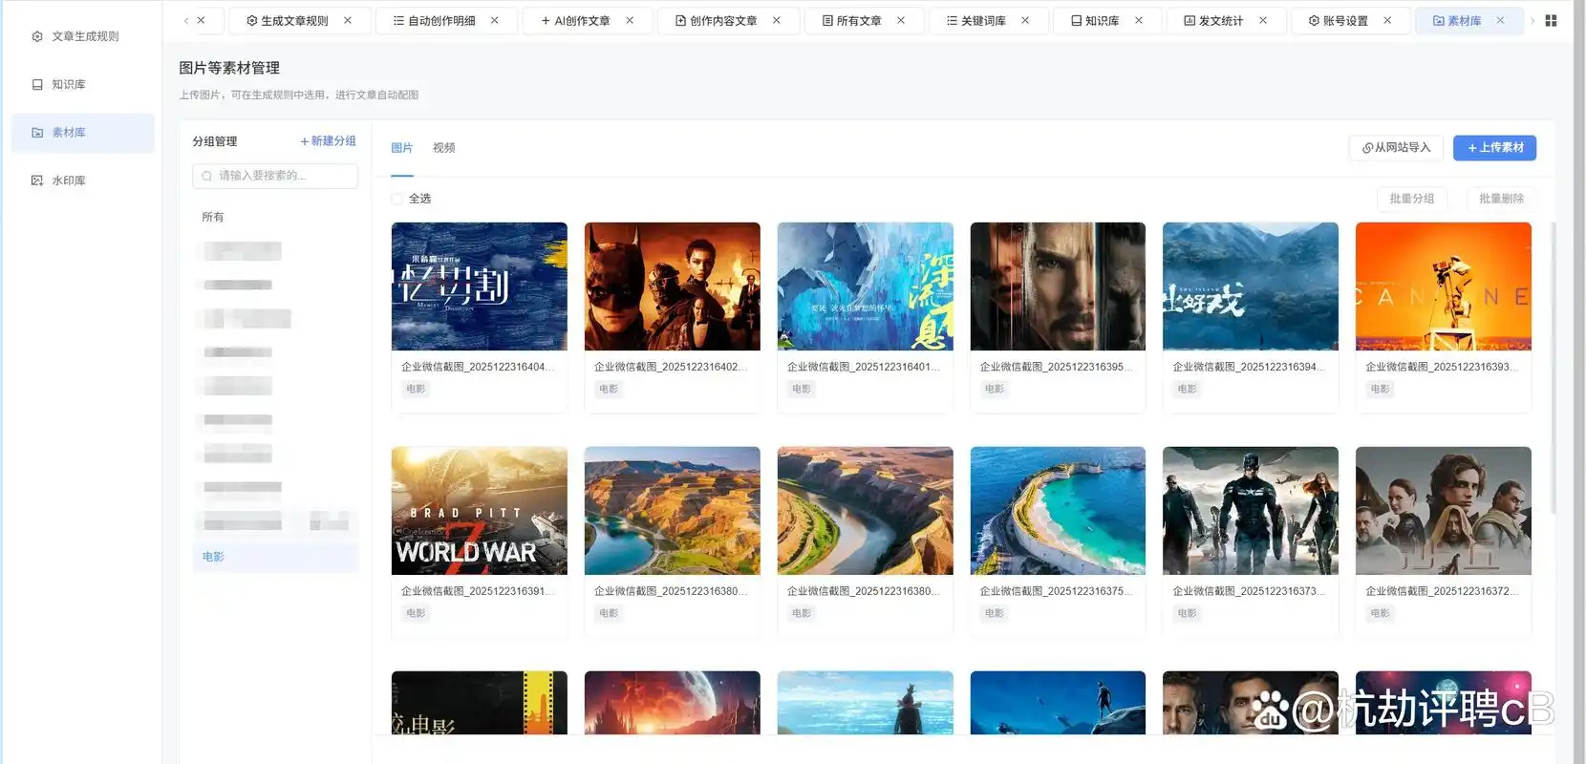This screenshot has width=1586, height=764.
Task: Close the 创作内容文章 tab
Action: 777,20
